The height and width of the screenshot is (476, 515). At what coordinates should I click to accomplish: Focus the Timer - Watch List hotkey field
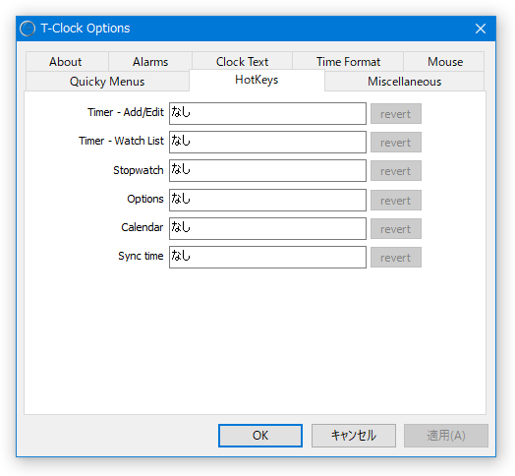click(267, 142)
